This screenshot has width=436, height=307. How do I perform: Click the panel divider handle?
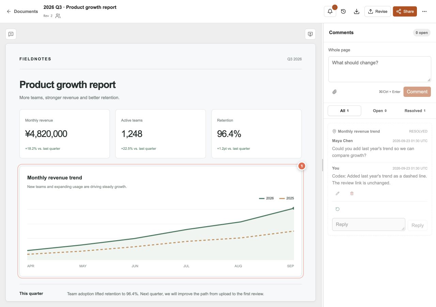(322, 165)
